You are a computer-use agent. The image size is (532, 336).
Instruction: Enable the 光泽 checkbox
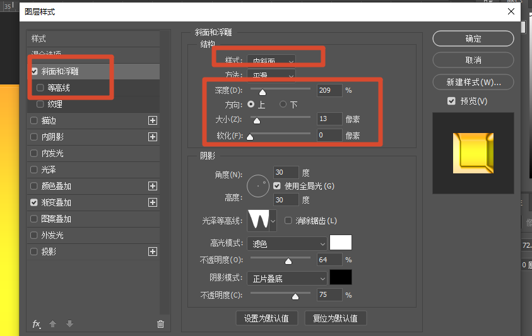click(34, 170)
